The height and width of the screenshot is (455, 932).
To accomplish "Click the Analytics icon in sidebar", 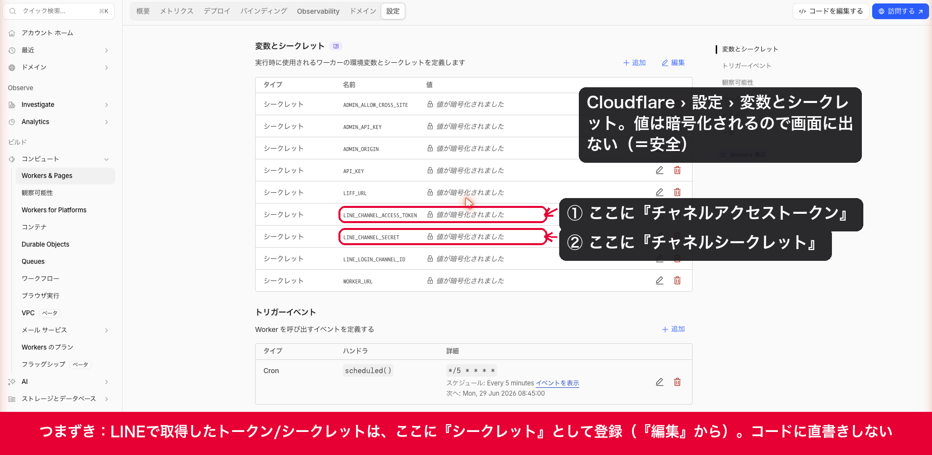I will (x=12, y=122).
